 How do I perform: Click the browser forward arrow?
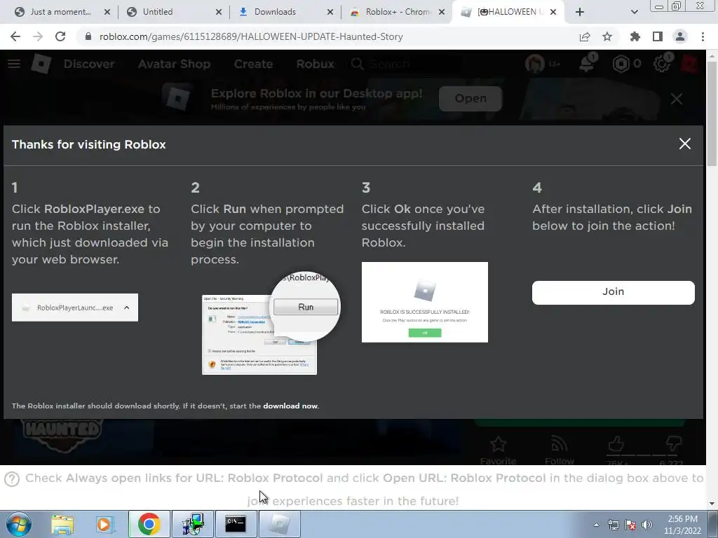pos(38,36)
